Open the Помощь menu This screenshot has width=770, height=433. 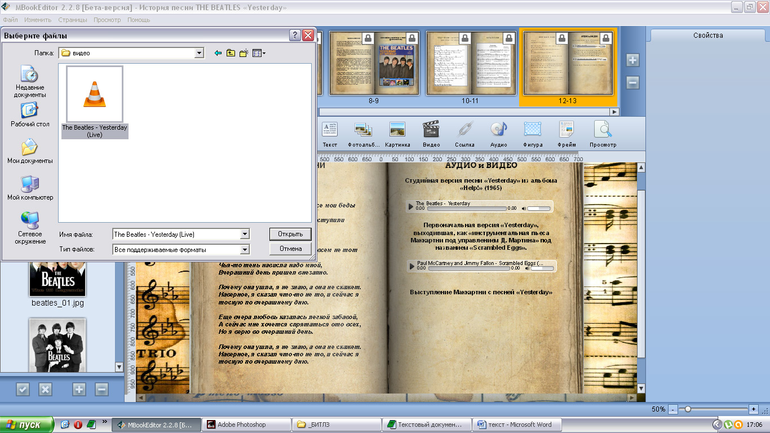[x=139, y=20]
